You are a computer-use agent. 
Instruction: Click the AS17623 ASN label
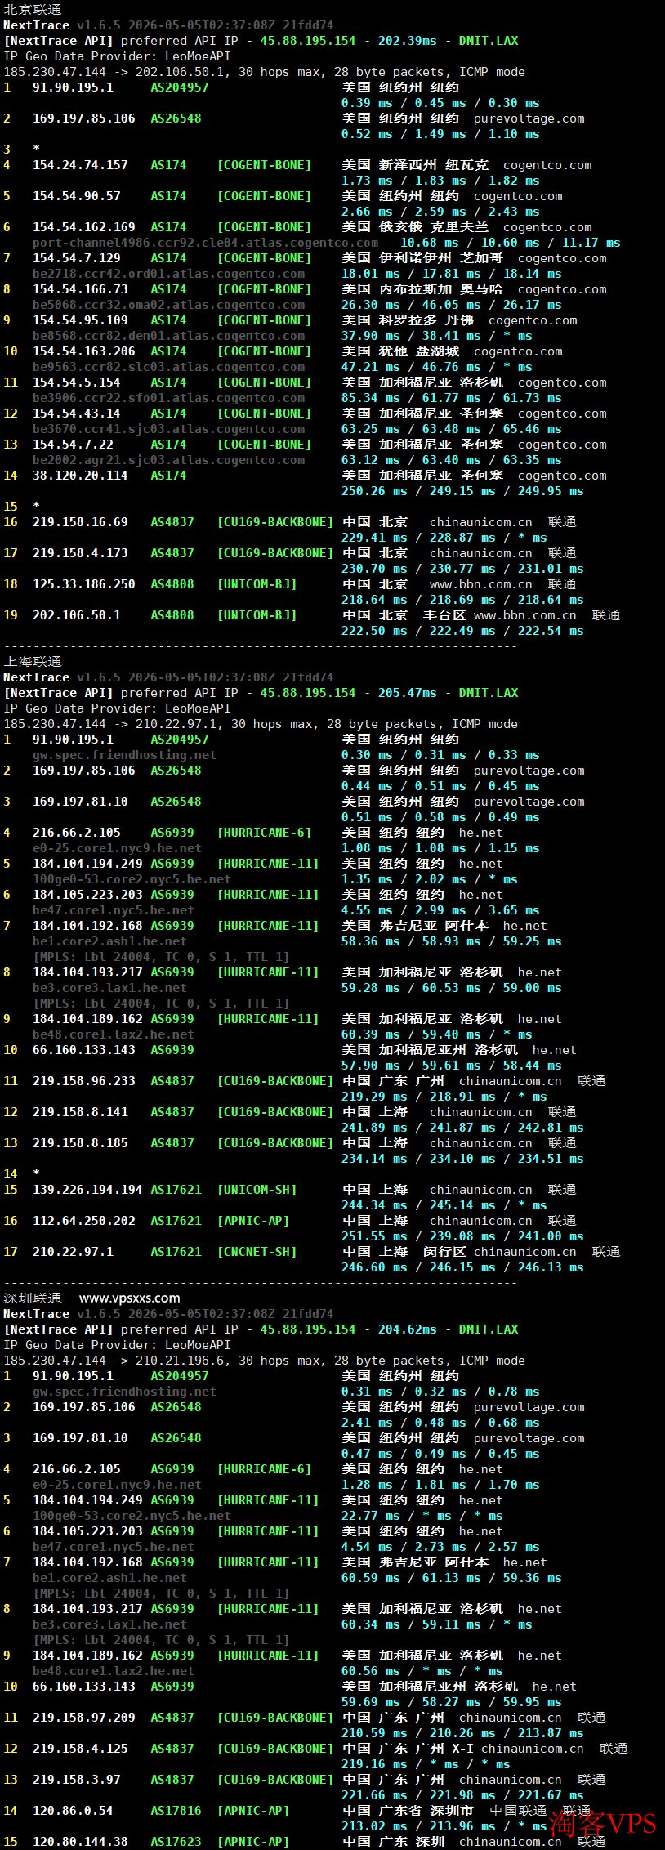pos(176,1842)
